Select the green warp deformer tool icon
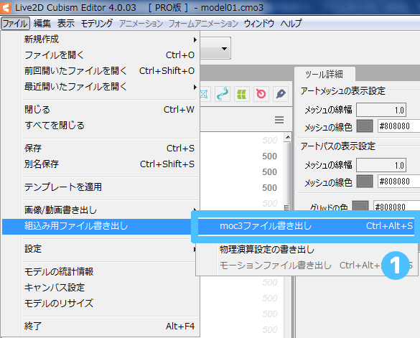 click(242, 94)
